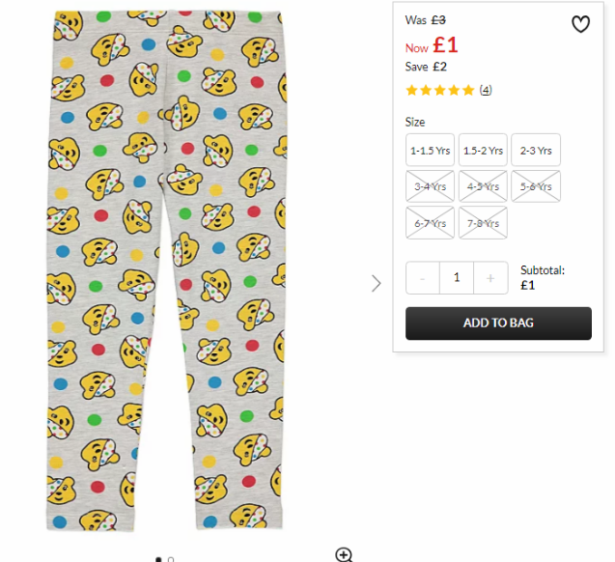The image size is (615, 562).
Task: Click the five-star rating icons
Action: pyautogui.click(x=440, y=90)
